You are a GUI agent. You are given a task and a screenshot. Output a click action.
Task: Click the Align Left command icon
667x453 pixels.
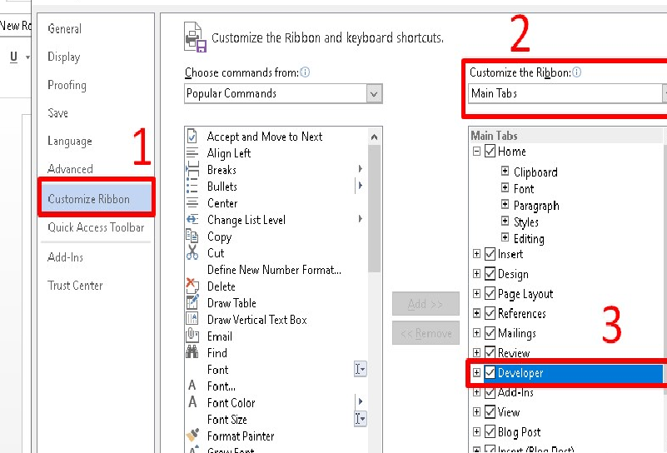(192, 153)
